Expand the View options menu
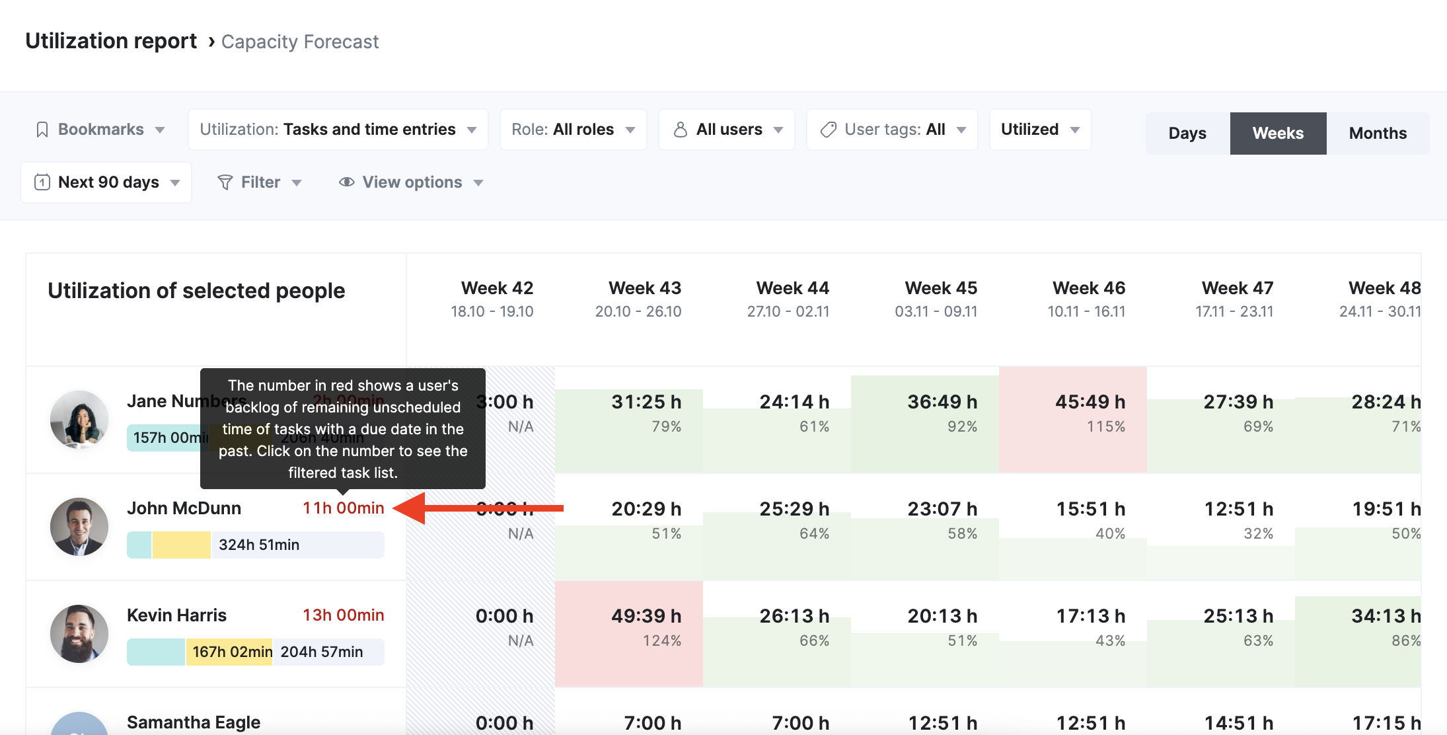This screenshot has height=735, width=1447. coord(411,182)
